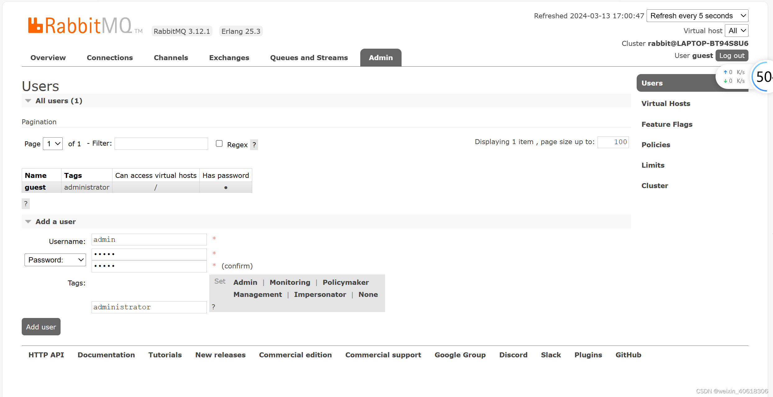Click the first password field
The height and width of the screenshot is (397, 773).
pos(149,254)
